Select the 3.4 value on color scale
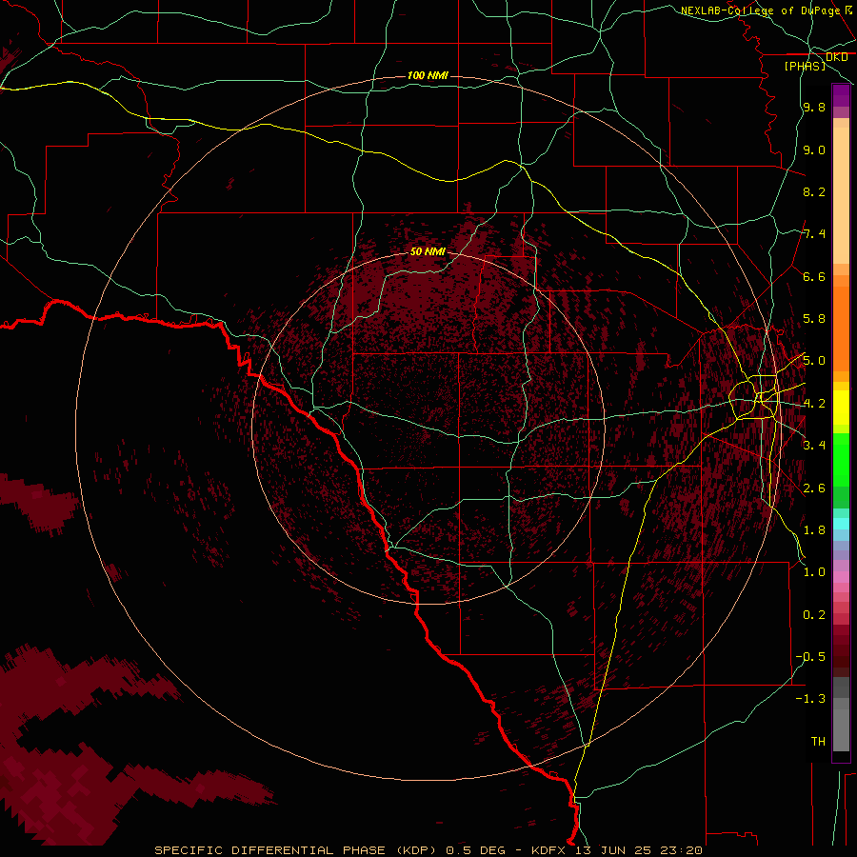This screenshot has height=857, width=857. pyautogui.click(x=814, y=446)
